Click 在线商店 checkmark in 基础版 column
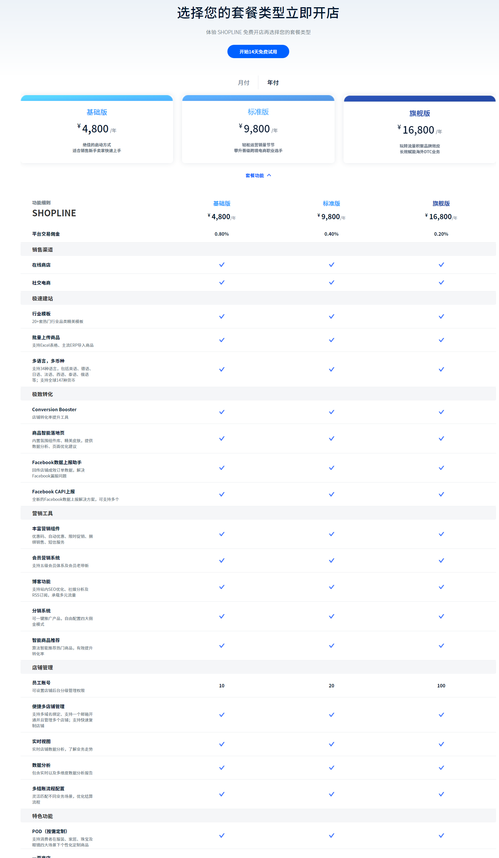 tap(222, 265)
